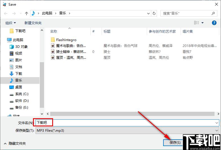The image size is (221, 150).
Task: Open 备份 (E:) drive
Action: 21,107
